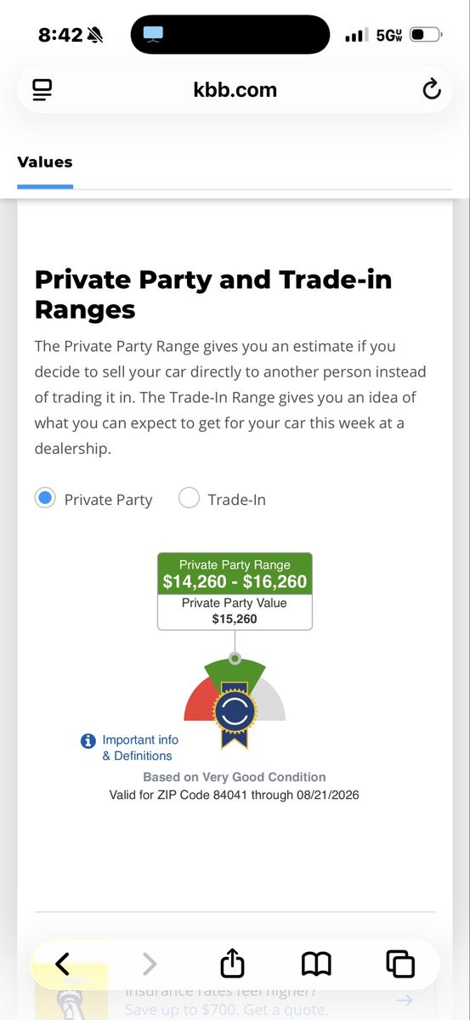
Task: Tap the blue info circle icon
Action: click(x=88, y=741)
